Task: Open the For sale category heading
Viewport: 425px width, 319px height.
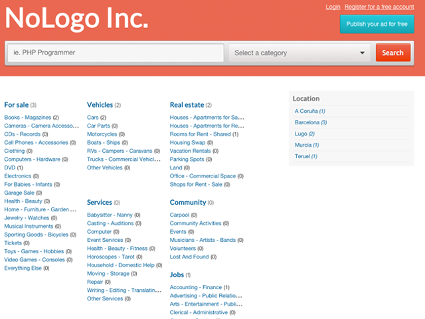Action: [16, 105]
